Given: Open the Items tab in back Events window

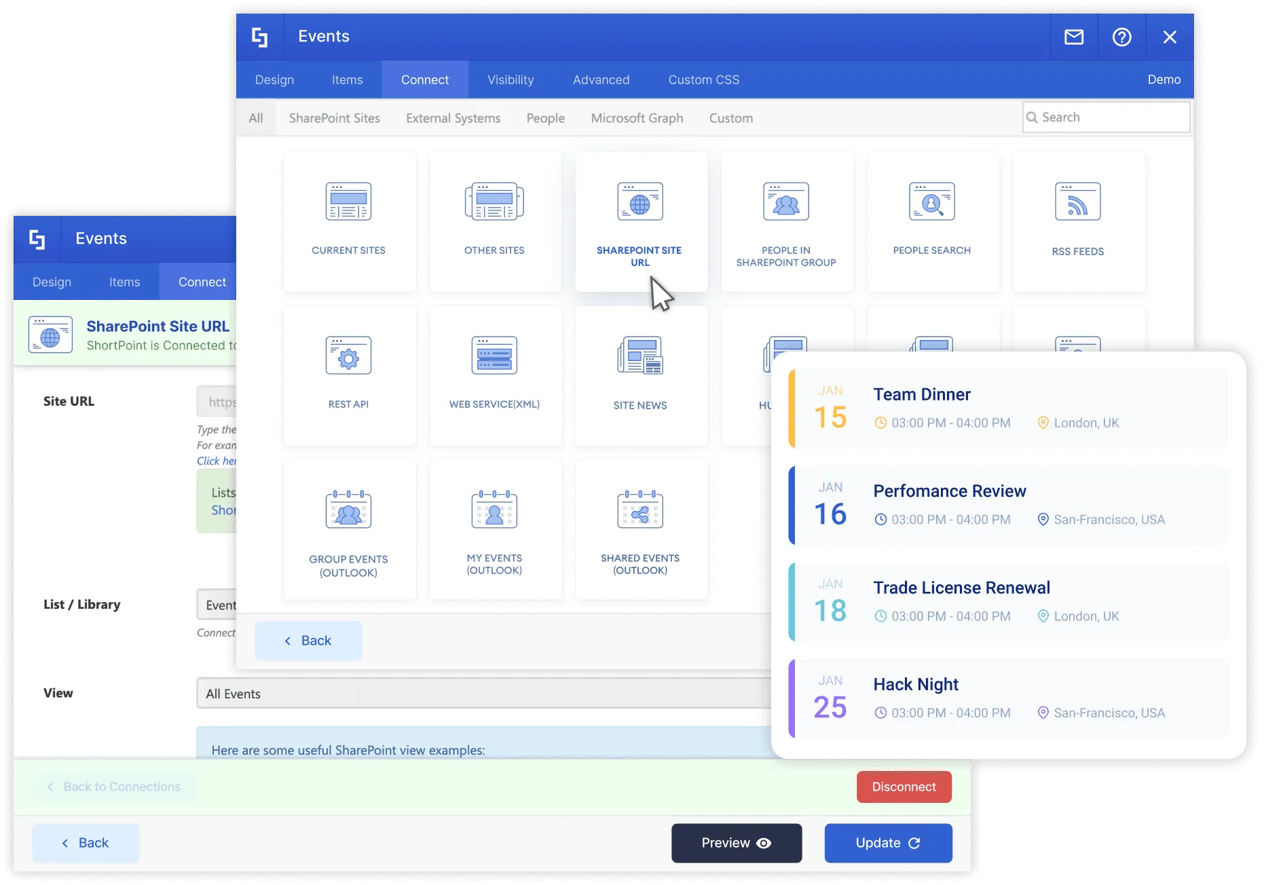Looking at the screenshot, I should coord(125,282).
